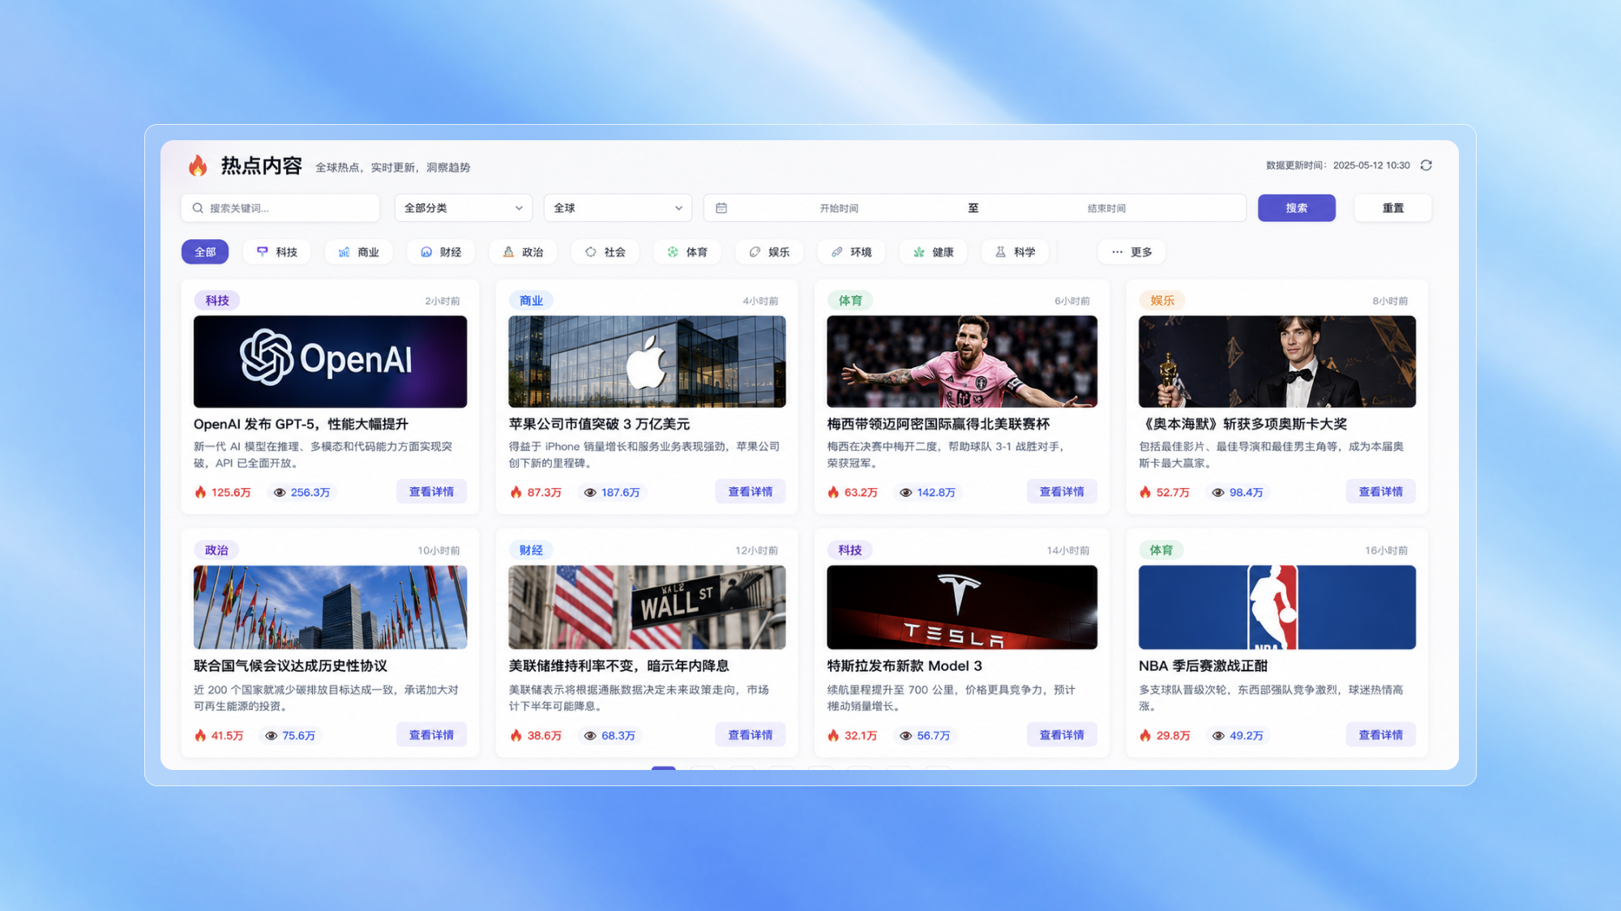
Task: Filter by the 环境 category tab
Action: point(851,252)
